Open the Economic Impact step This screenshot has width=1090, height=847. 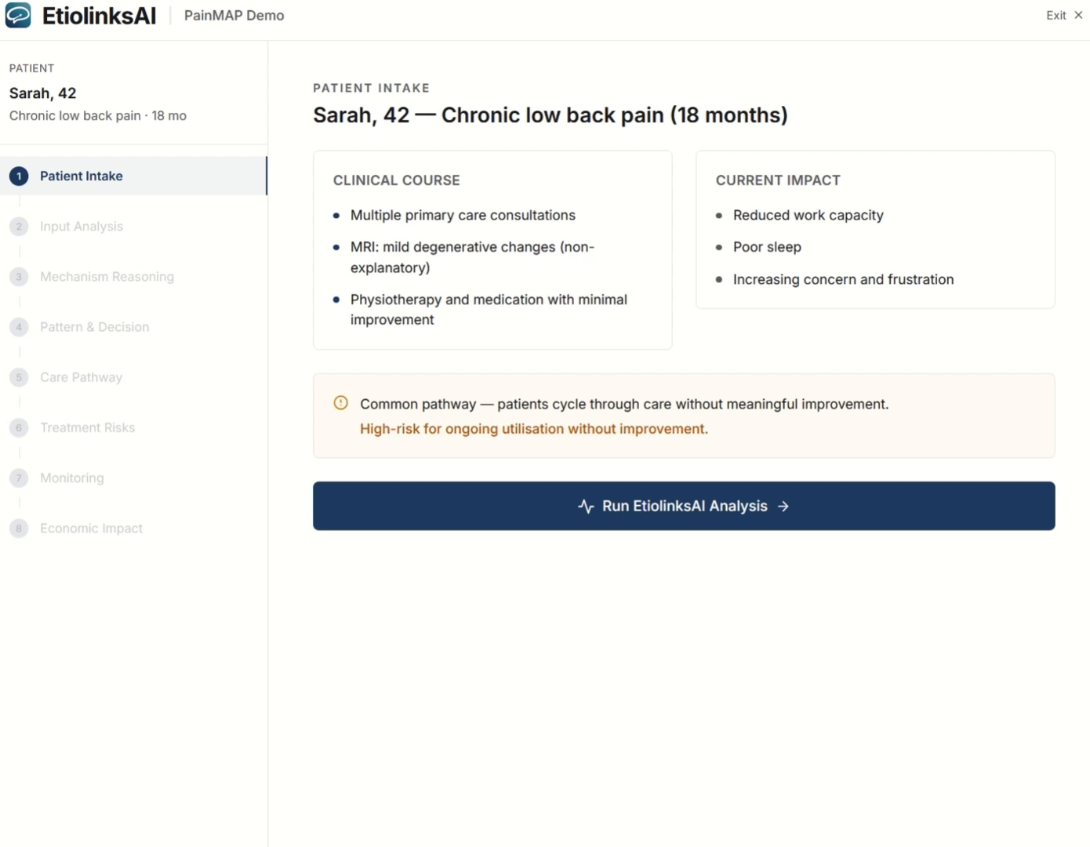point(91,529)
